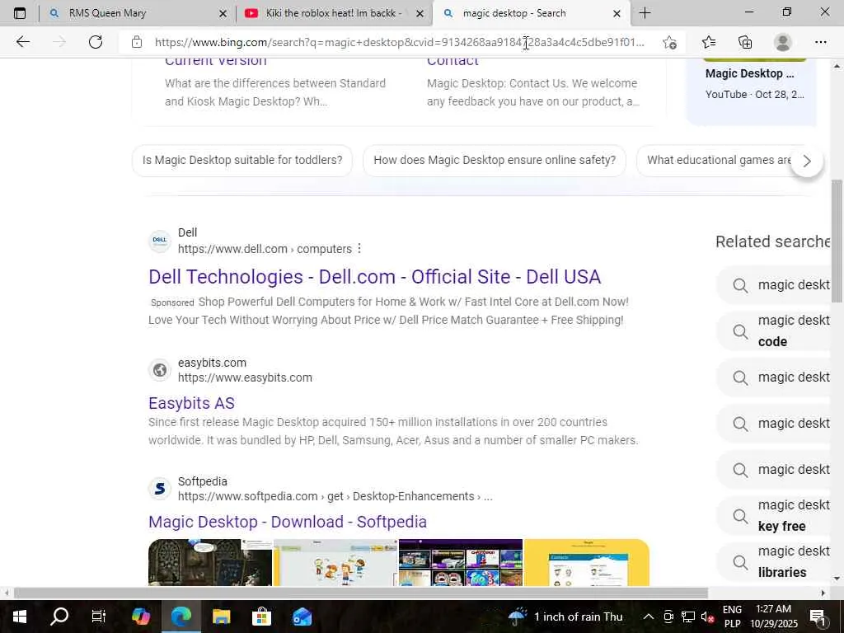Click the horizontal page scrollbar
This screenshot has width=844, height=633.
point(361,593)
